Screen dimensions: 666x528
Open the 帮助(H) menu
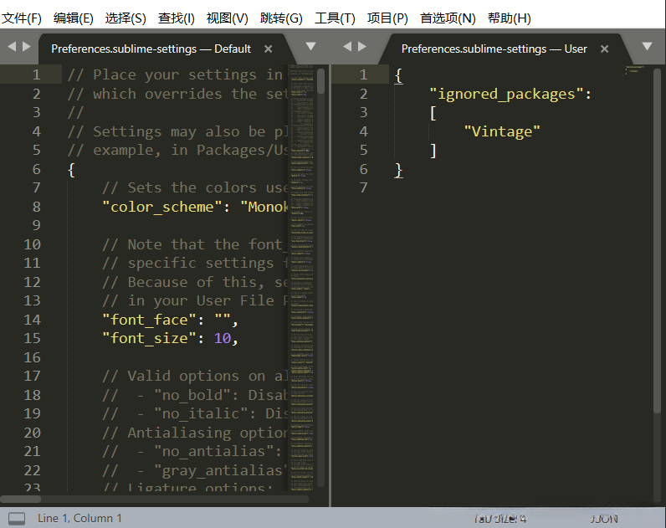tap(510, 18)
